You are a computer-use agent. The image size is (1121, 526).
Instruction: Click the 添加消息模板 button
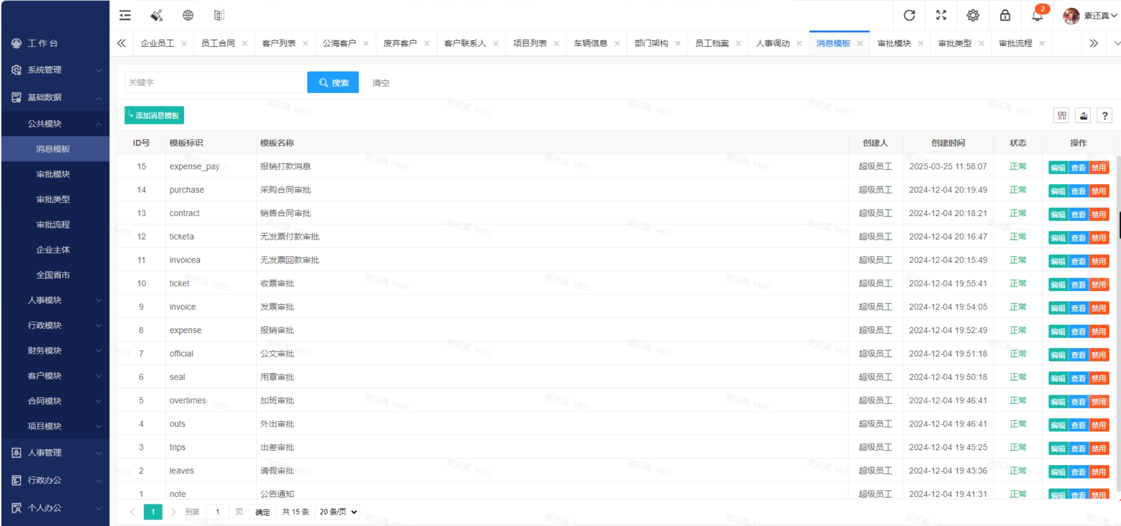coord(154,116)
